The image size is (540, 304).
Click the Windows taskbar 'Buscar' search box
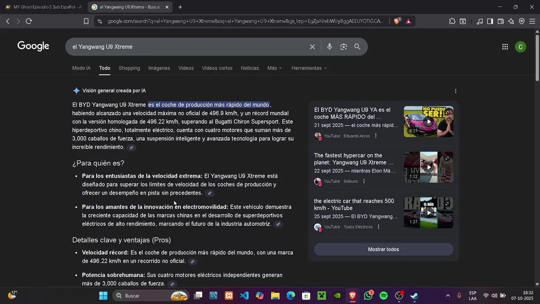pyautogui.click(x=151, y=296)
